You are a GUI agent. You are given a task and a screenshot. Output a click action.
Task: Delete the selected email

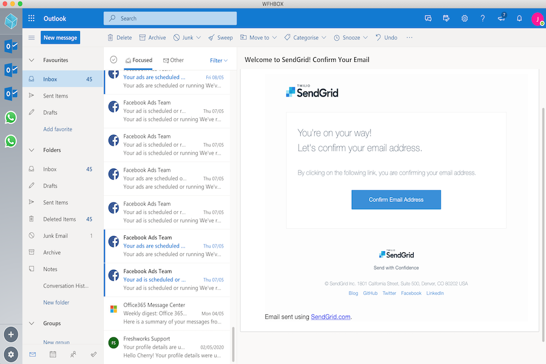[120, 37]
